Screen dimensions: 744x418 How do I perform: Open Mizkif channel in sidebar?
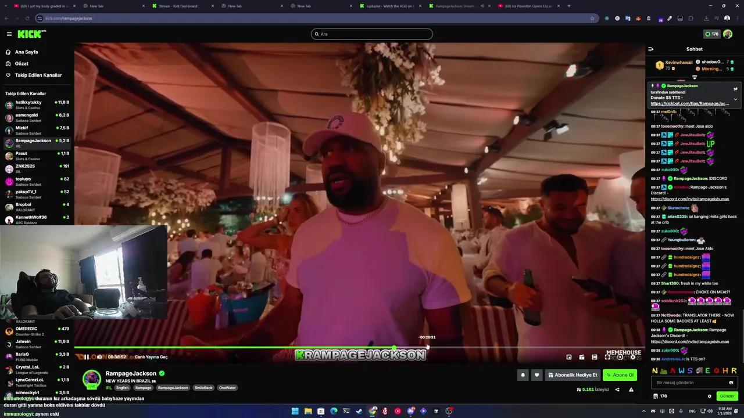(37, 130)
